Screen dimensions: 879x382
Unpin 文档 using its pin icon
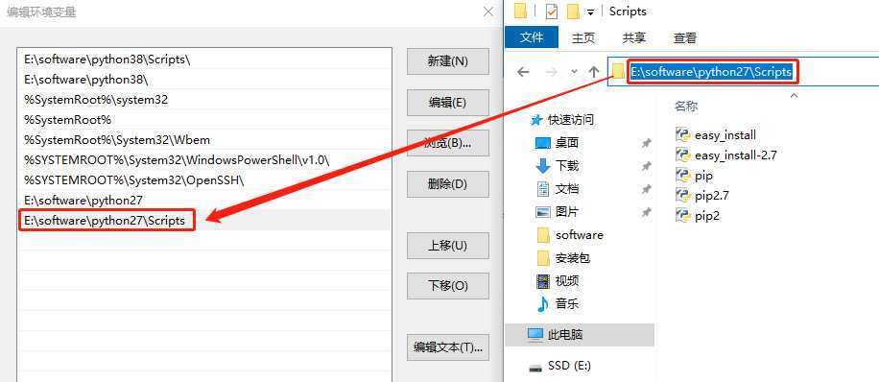tap(647, 189)
